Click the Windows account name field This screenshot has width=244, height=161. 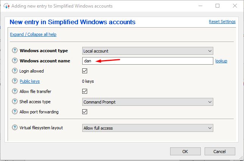[x=147, y=61]
